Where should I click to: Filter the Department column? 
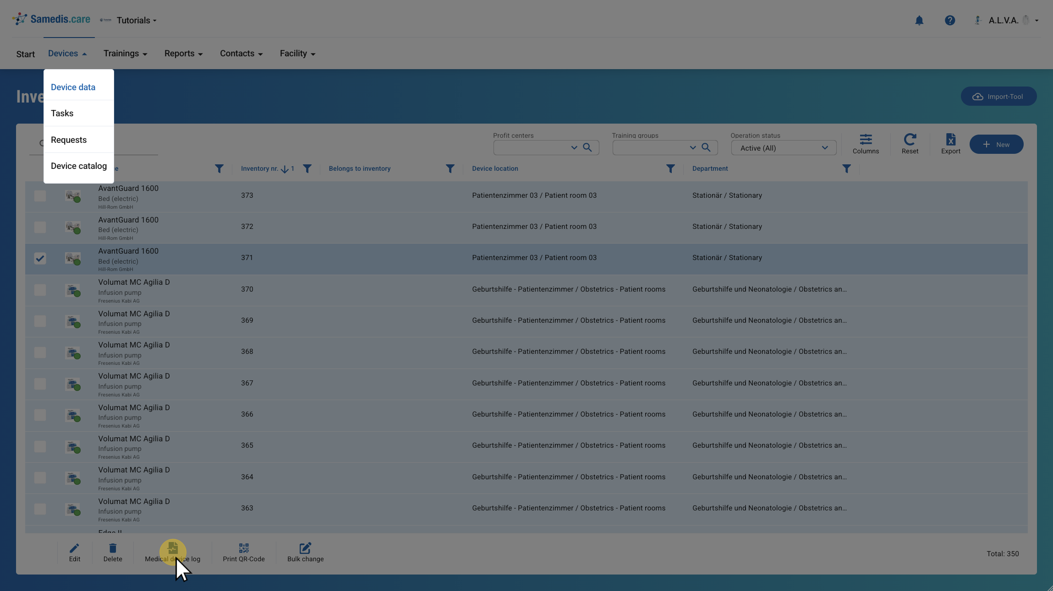[x=847, y=169]
